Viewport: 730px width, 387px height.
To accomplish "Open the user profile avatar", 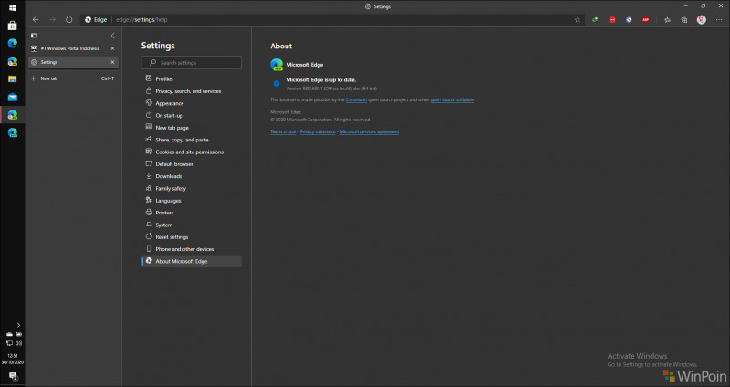I will click(701, 19).
